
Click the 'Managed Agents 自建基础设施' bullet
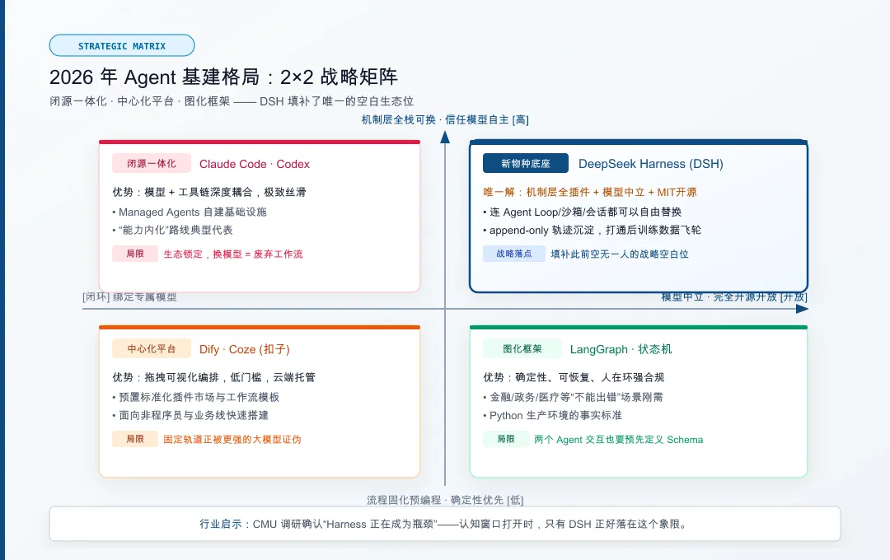point(190,212)
